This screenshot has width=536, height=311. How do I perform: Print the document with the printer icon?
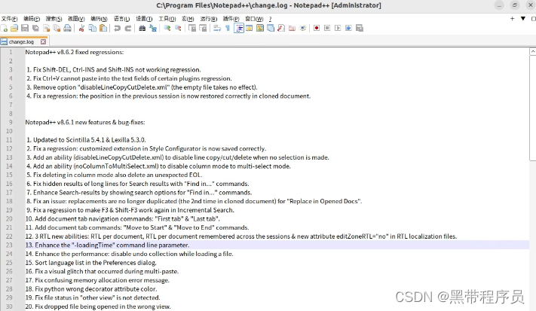(67, 29)
